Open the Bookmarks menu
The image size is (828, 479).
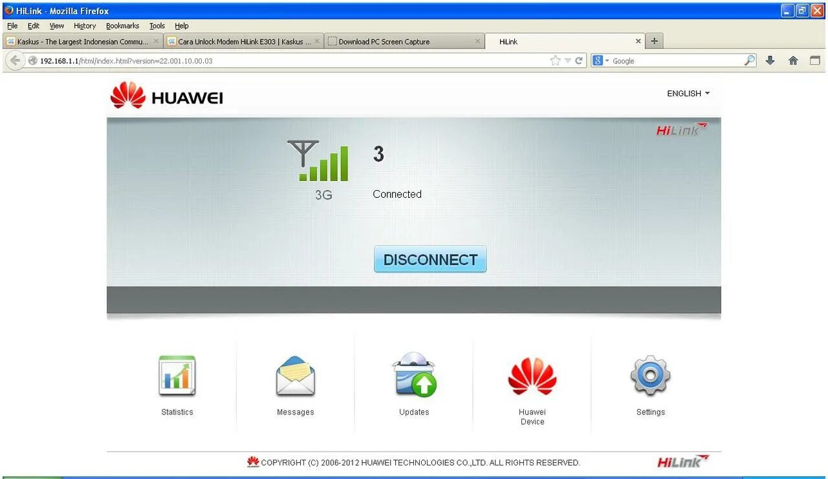[x=123, y=26]
